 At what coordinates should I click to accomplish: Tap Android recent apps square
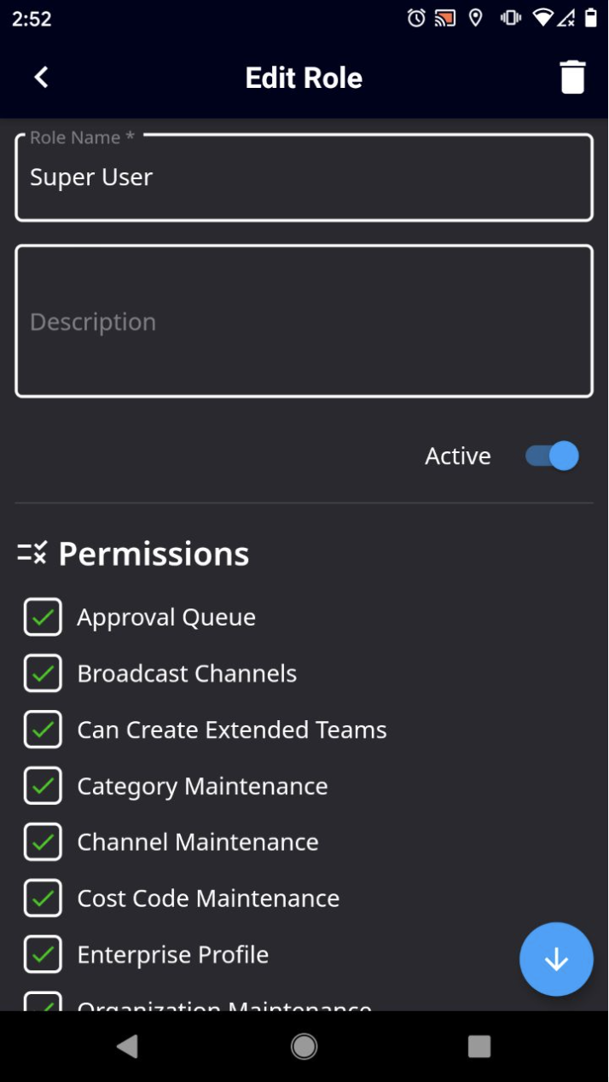pos(479,1046)
